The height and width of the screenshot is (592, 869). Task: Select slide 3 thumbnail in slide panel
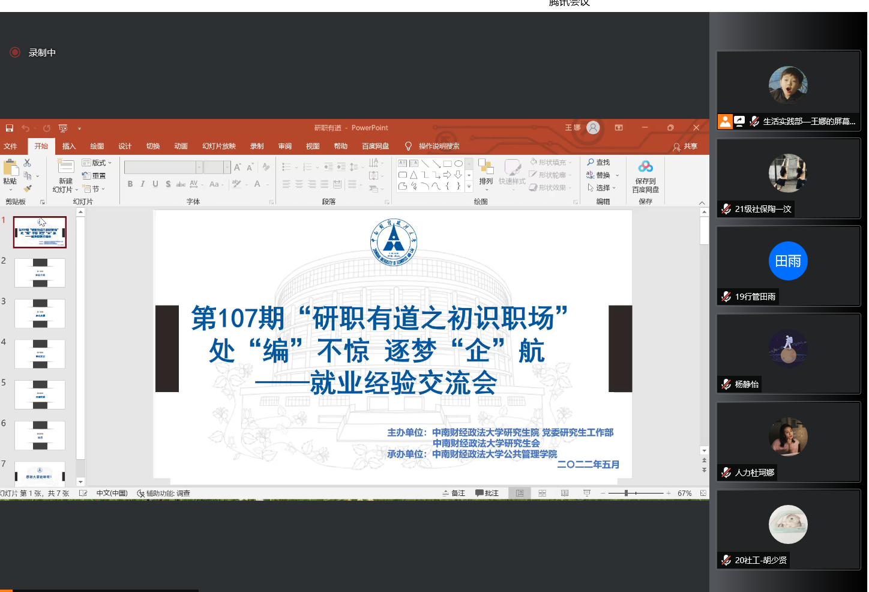(x=40, y=313)
